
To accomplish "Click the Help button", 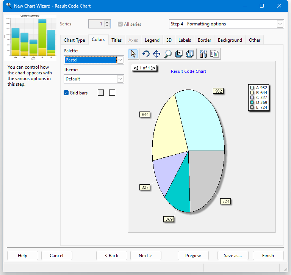I will (23, 256).
